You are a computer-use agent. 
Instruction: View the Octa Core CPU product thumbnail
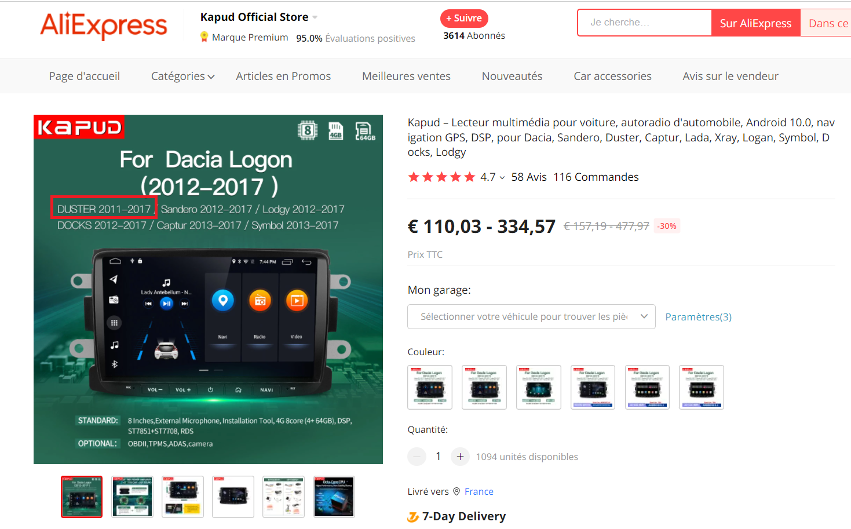(334, 497)
